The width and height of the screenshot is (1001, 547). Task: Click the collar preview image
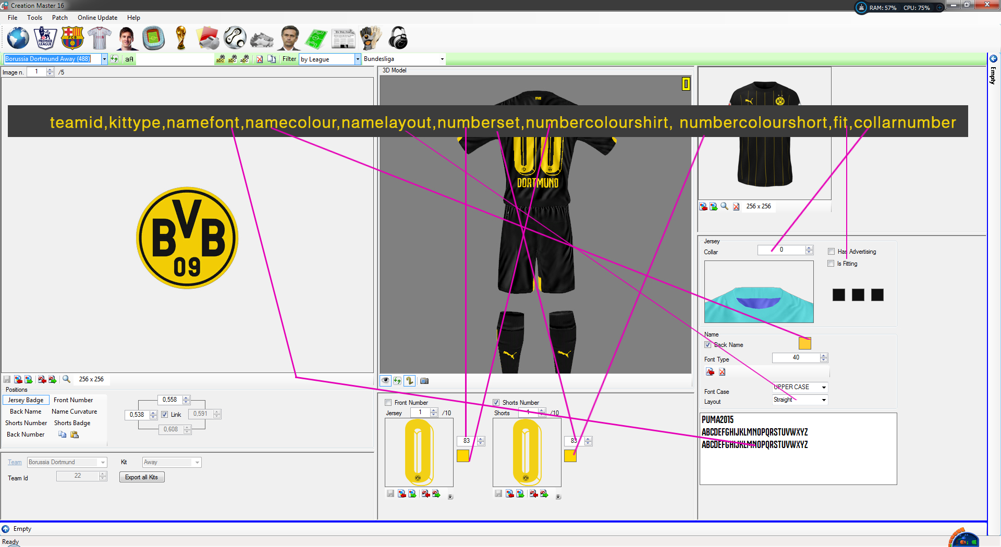(759, 292)
